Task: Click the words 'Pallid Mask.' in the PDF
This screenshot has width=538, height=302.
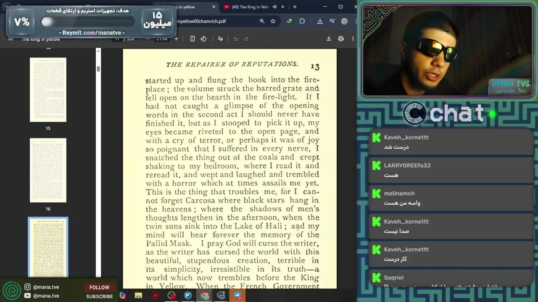Action: (x=169, y=243)
